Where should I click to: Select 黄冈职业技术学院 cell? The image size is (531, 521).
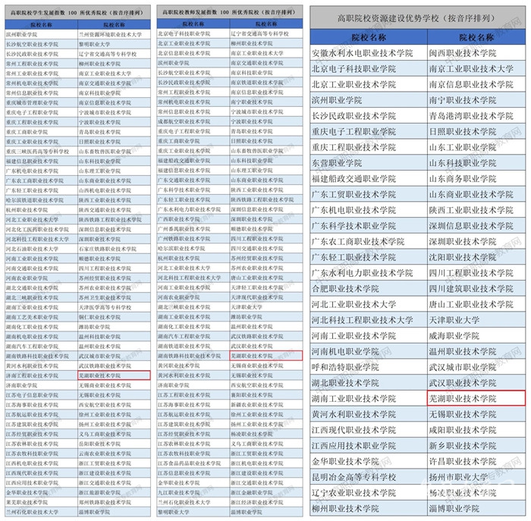(193, 366)
